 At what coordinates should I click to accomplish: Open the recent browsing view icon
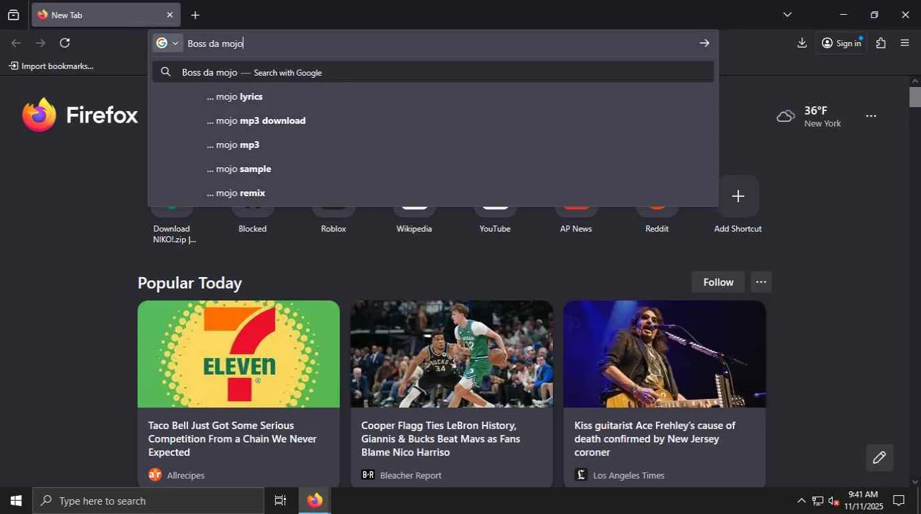coord(13,15)
